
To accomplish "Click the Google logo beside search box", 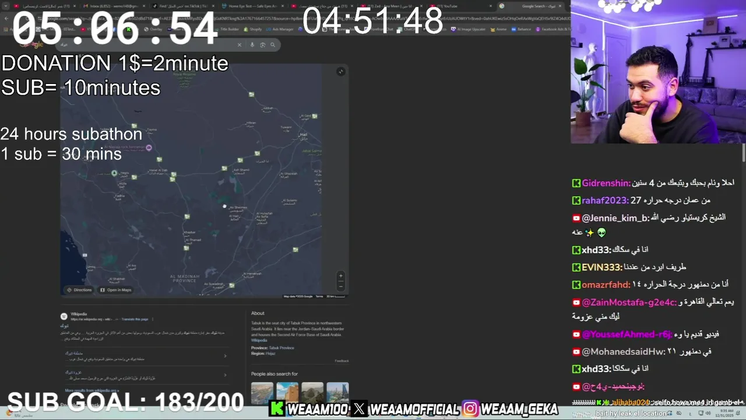I will pos(32,45).
